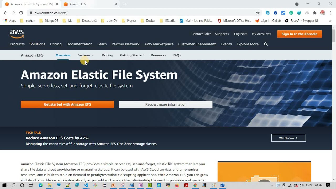
Task: Open the Partner Network menu
Action: (125, 44)
